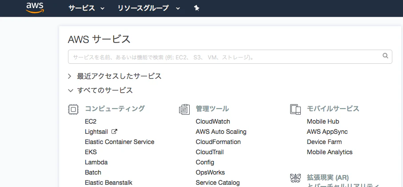This screenshot has width=403, height=187.
Task: Open Batch service
Action: 93,173
